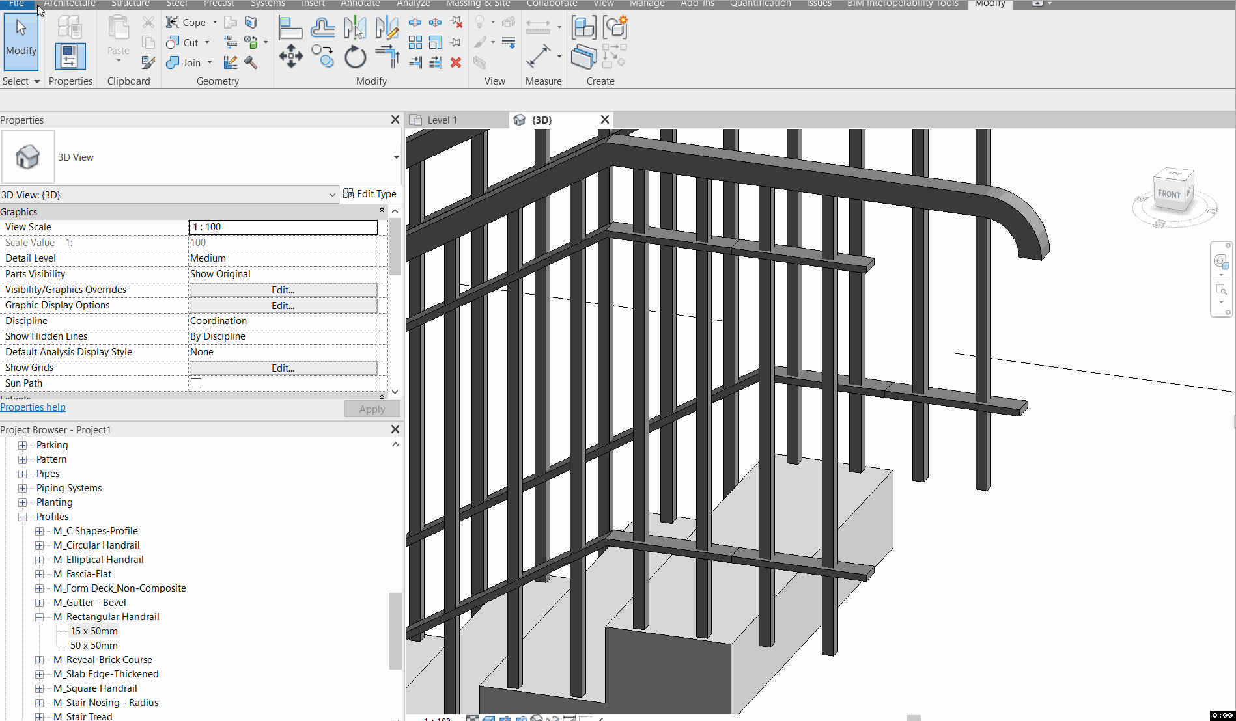Click the Edit Type button

coord(370,194)
